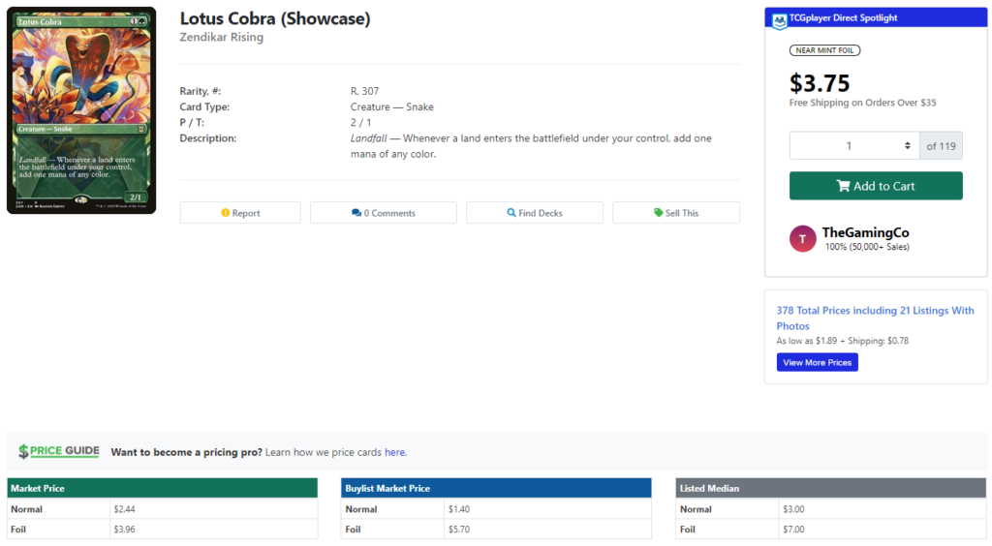This screenshot has width=992, height=546.
Task: Click the speech bubbles comments icon
Action: pos(356,213)
